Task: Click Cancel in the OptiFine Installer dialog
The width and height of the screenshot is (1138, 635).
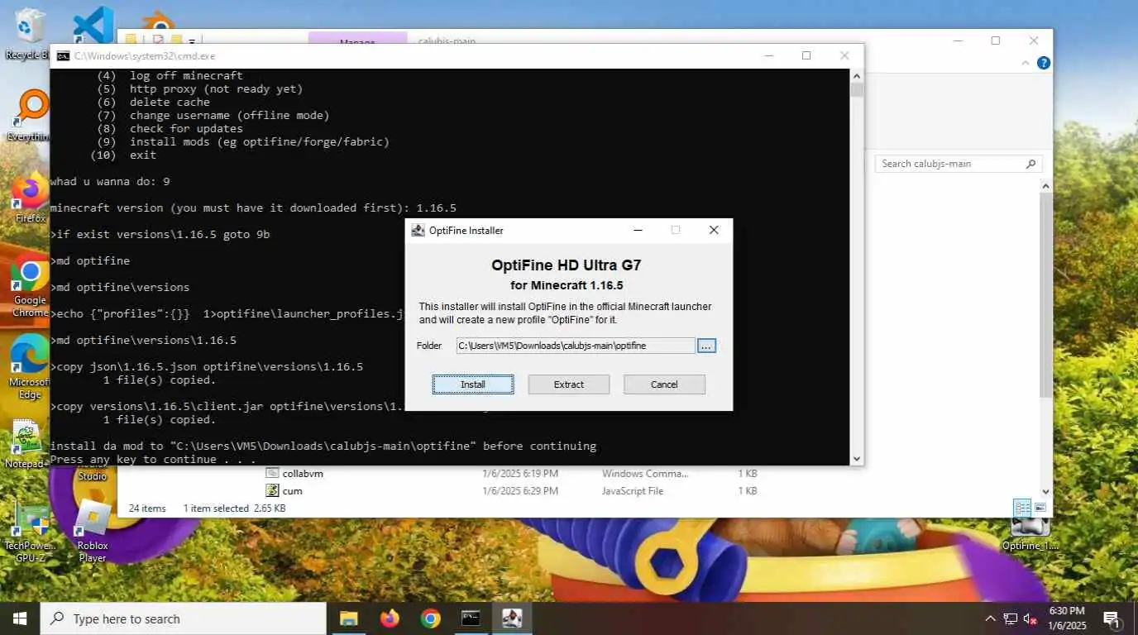Action: 664,384
